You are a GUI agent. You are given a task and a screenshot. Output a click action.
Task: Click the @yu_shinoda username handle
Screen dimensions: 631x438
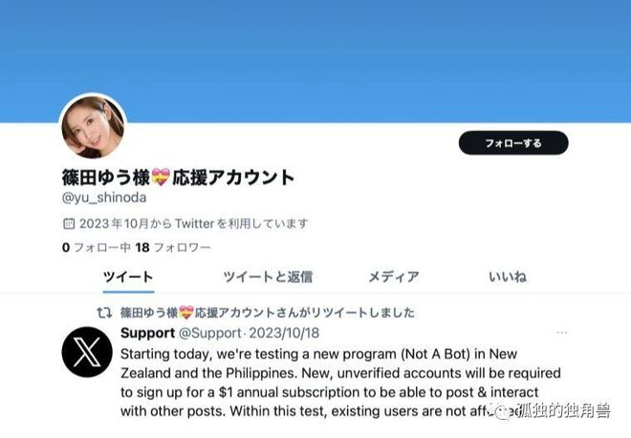tap(104, 198)
